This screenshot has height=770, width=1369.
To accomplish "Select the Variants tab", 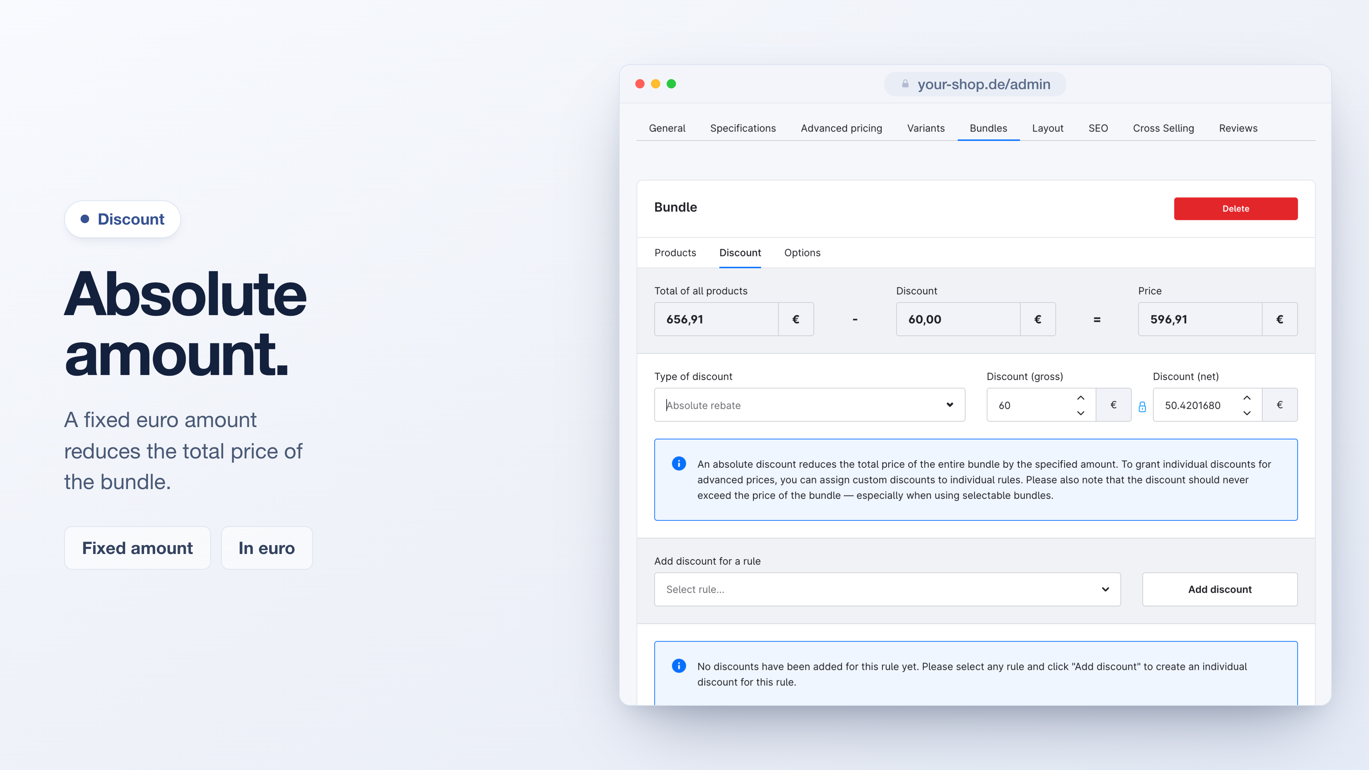I will [x=926, y=128].
